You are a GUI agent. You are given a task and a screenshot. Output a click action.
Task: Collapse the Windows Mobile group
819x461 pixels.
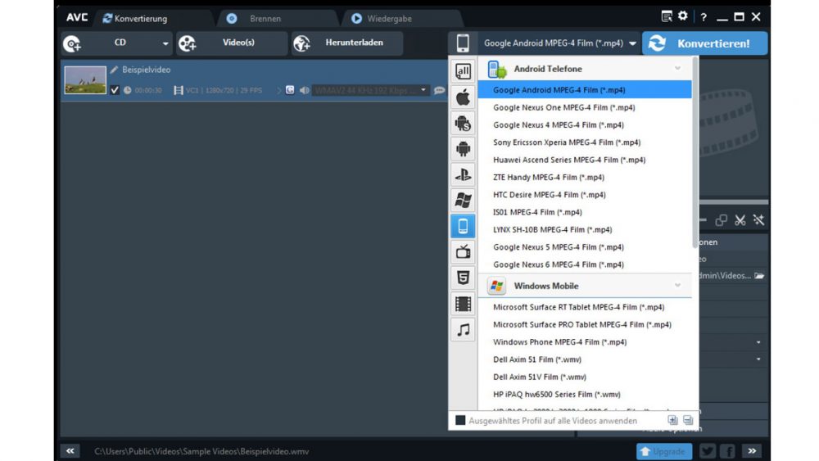(677, 286)
